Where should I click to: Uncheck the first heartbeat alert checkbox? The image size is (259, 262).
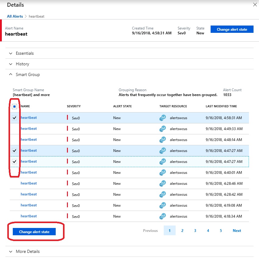tap(15, 118)
